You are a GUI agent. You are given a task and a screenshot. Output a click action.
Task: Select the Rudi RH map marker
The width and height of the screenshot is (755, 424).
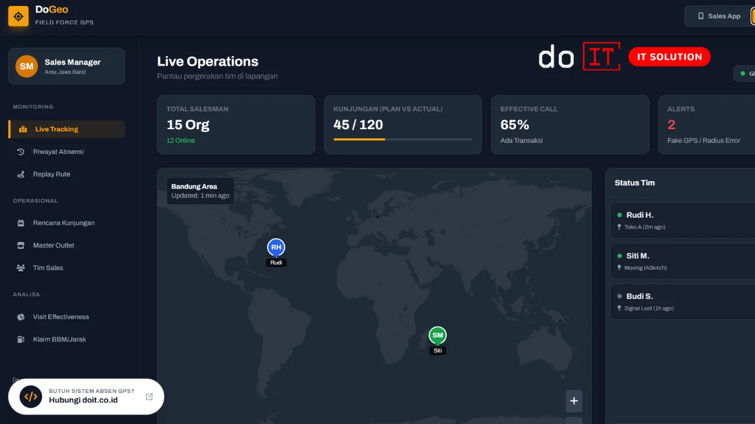point(276,247)
